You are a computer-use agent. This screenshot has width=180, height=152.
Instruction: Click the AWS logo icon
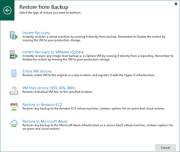click(x=14, y=107)
